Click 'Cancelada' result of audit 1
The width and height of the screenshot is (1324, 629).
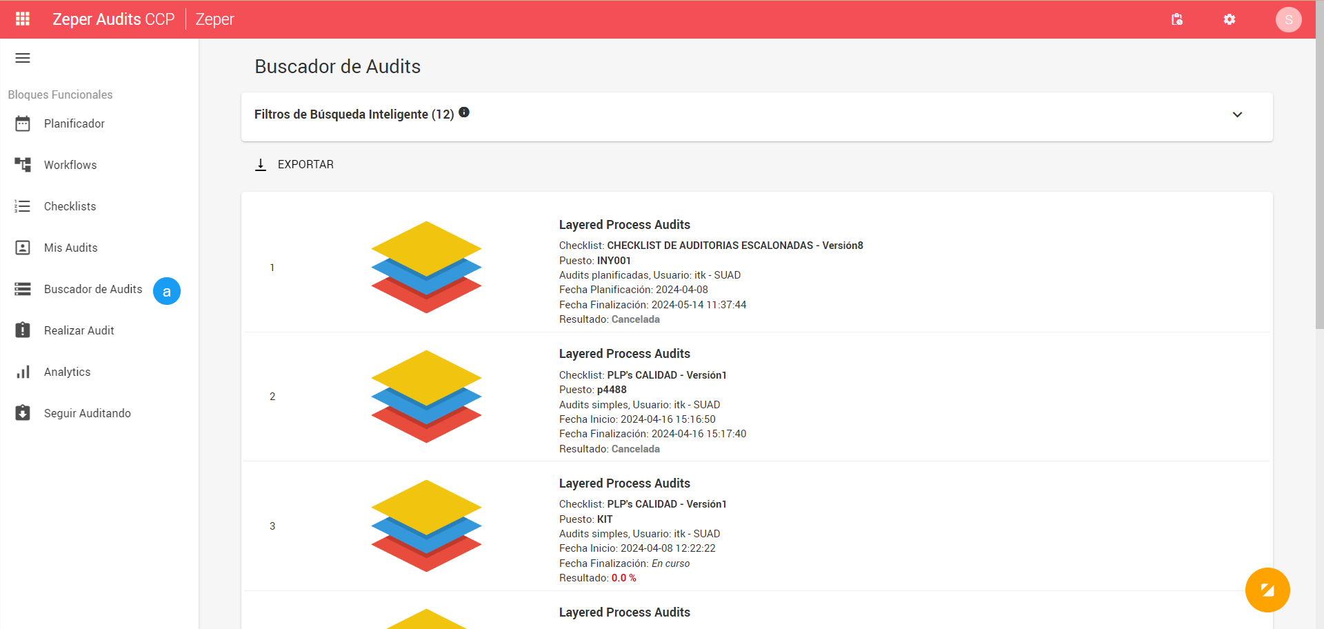tap(636, 319)
